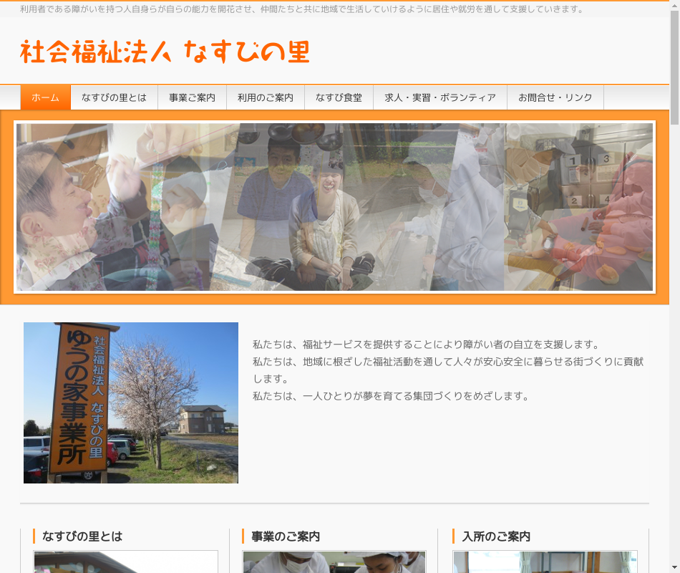Select 事業ご案内 in the navigation bar

[192, 97]
